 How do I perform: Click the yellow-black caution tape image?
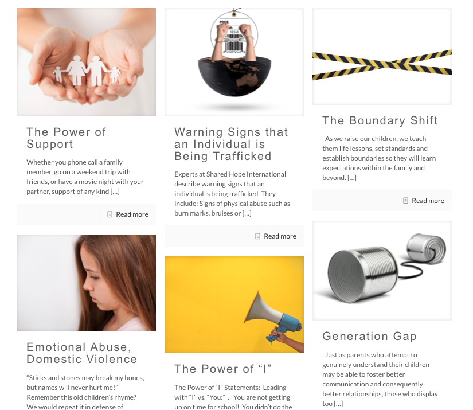(382, 56)
